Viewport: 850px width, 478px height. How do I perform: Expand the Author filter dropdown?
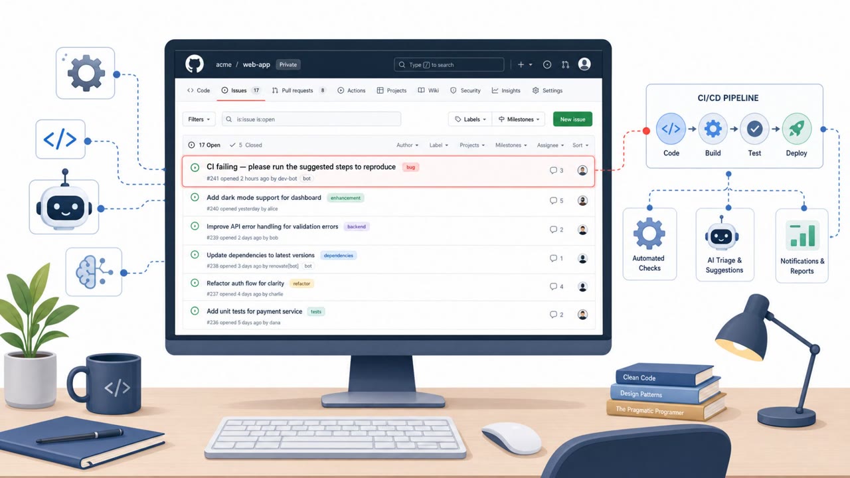click(408, 145)
